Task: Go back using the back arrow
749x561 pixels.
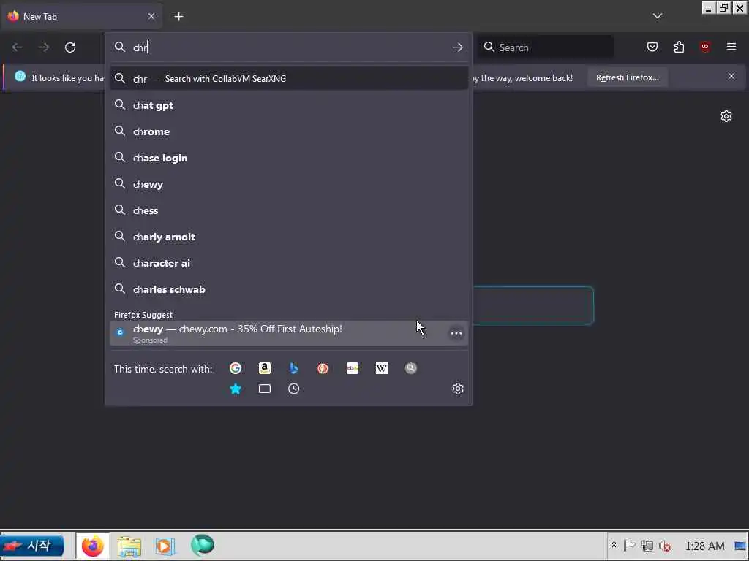Action: click(18, 47)
